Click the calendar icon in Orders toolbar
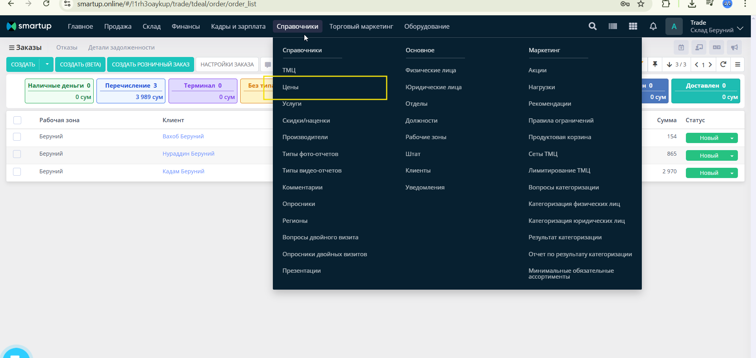This screenshot has height=358, width=756. pos(681,48)
